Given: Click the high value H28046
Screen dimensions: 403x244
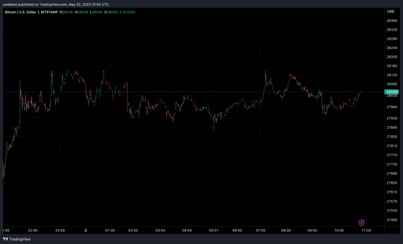Looking at the screenshot, I should (x=81, y=12).
